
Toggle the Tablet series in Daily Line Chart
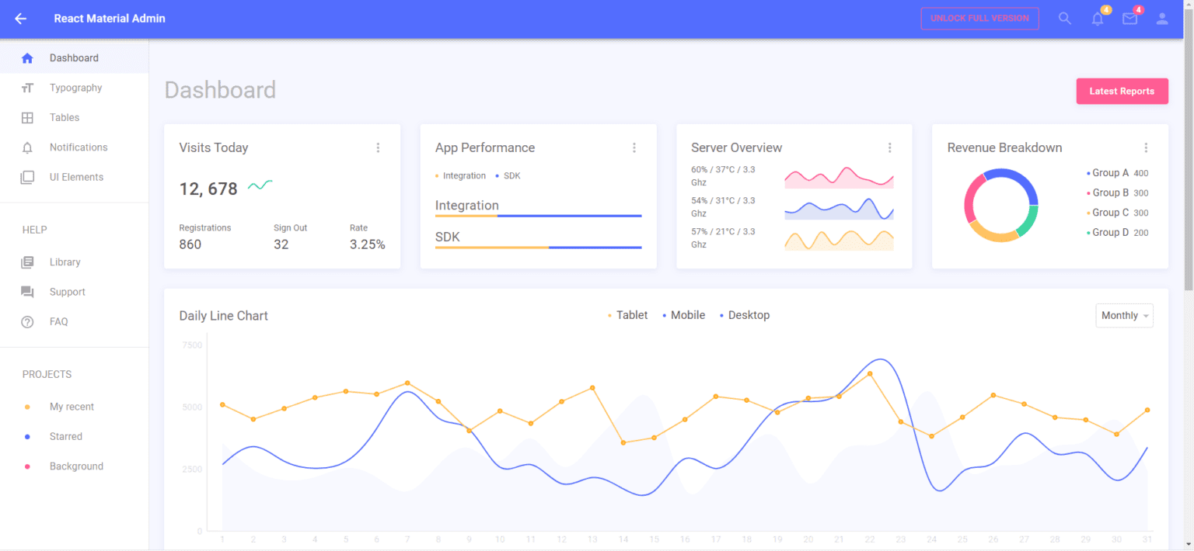click(x=627, y=315)
